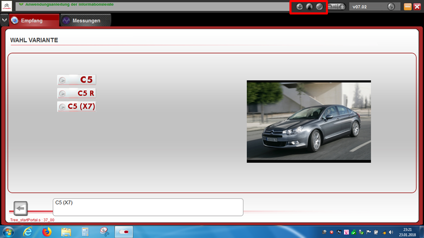The height and width of the screenshot is (238, 424).
Task: Click the v07.02 version label
Action: [360, 7]
